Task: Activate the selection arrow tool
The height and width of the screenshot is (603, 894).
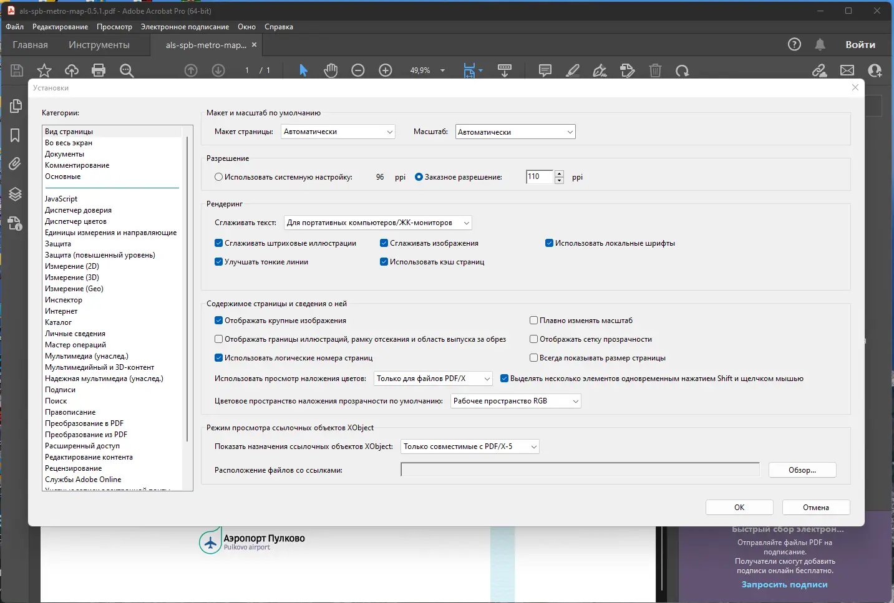Action: pos(304,70)
